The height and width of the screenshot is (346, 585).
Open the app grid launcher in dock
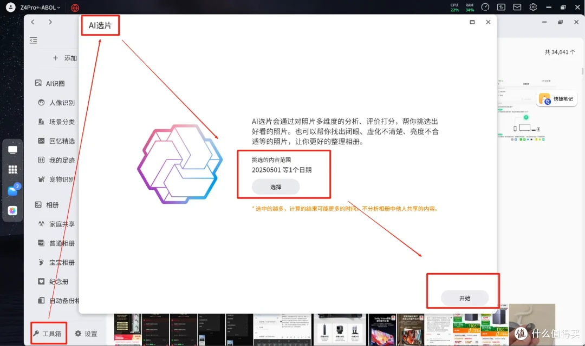click(12, 169)
